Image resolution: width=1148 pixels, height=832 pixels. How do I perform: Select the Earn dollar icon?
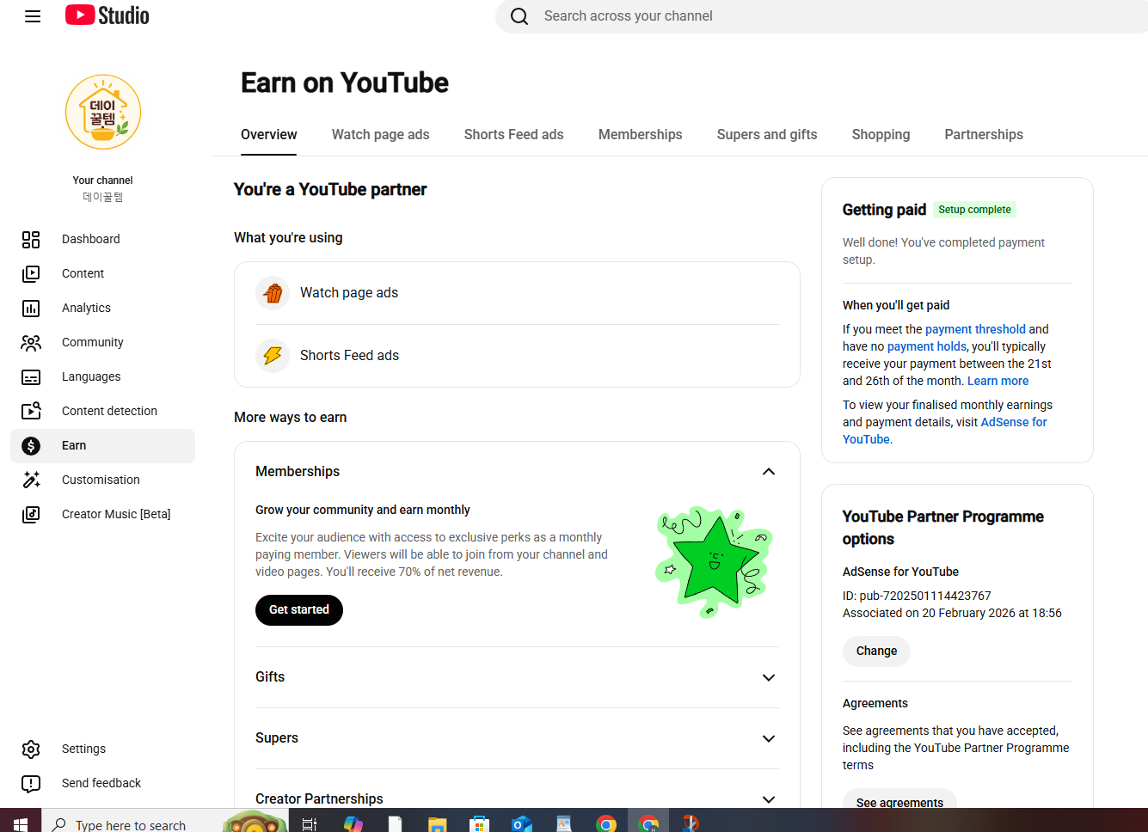[31, 445]
